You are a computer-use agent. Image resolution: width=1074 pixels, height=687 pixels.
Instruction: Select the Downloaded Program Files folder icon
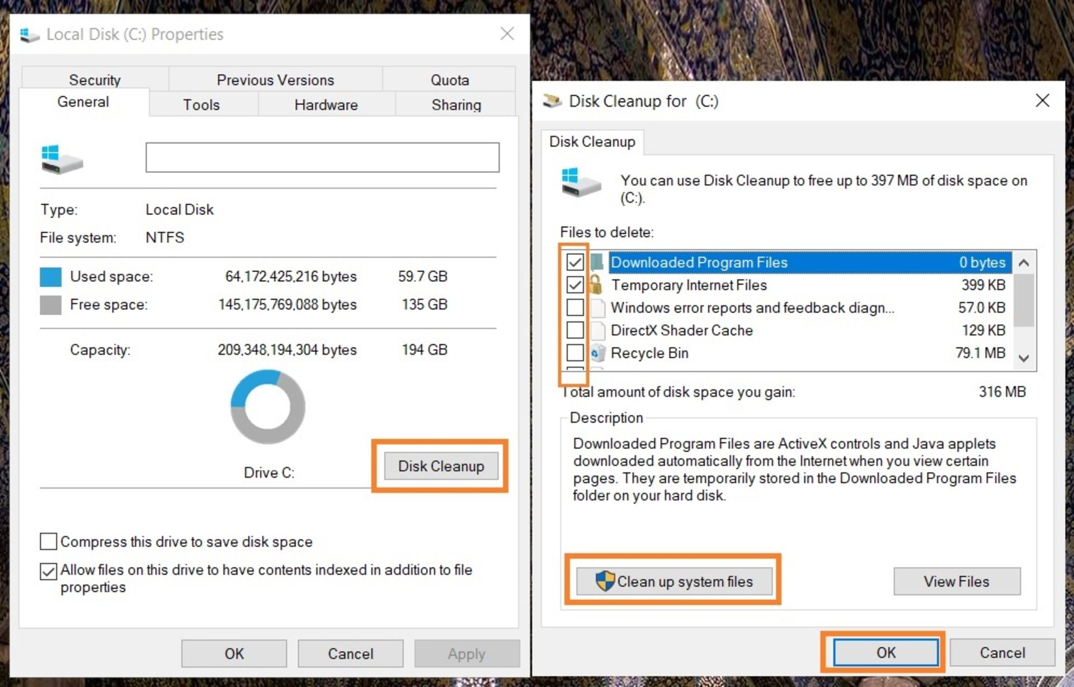pyautogui.click(x=597, y=262)
